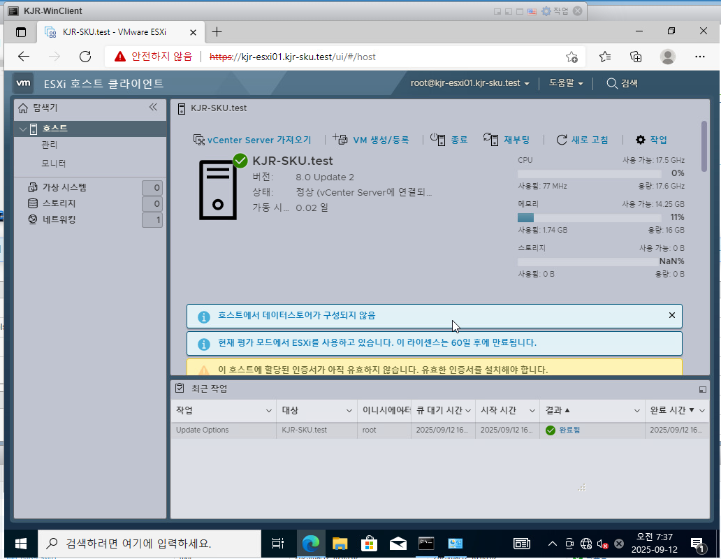721x559 pixels.
Task: Open Task View on the taskbar
Action: point(278,544)
